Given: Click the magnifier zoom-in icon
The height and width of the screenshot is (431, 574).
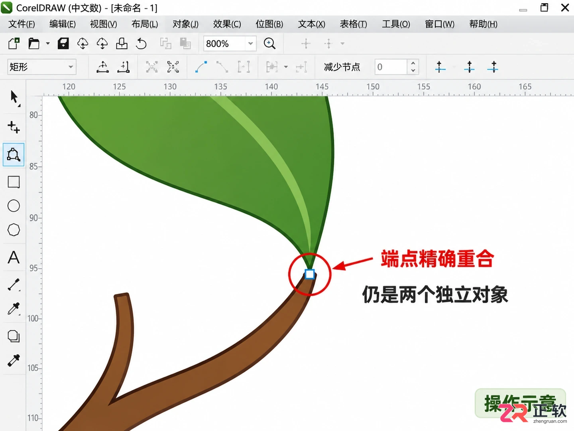Looking at the screenshot, I should pos(269,43).
